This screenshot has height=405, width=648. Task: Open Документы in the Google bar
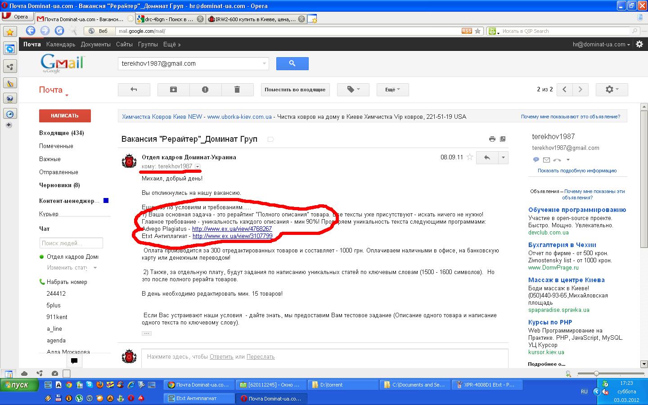[95, 44]
